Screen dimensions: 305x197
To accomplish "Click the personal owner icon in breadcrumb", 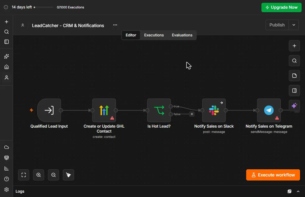I will click(23, 25).
